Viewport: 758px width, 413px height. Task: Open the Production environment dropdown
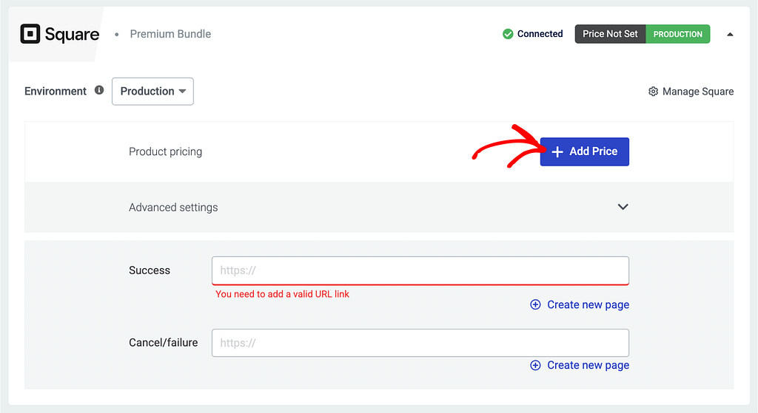coord(152,92)
